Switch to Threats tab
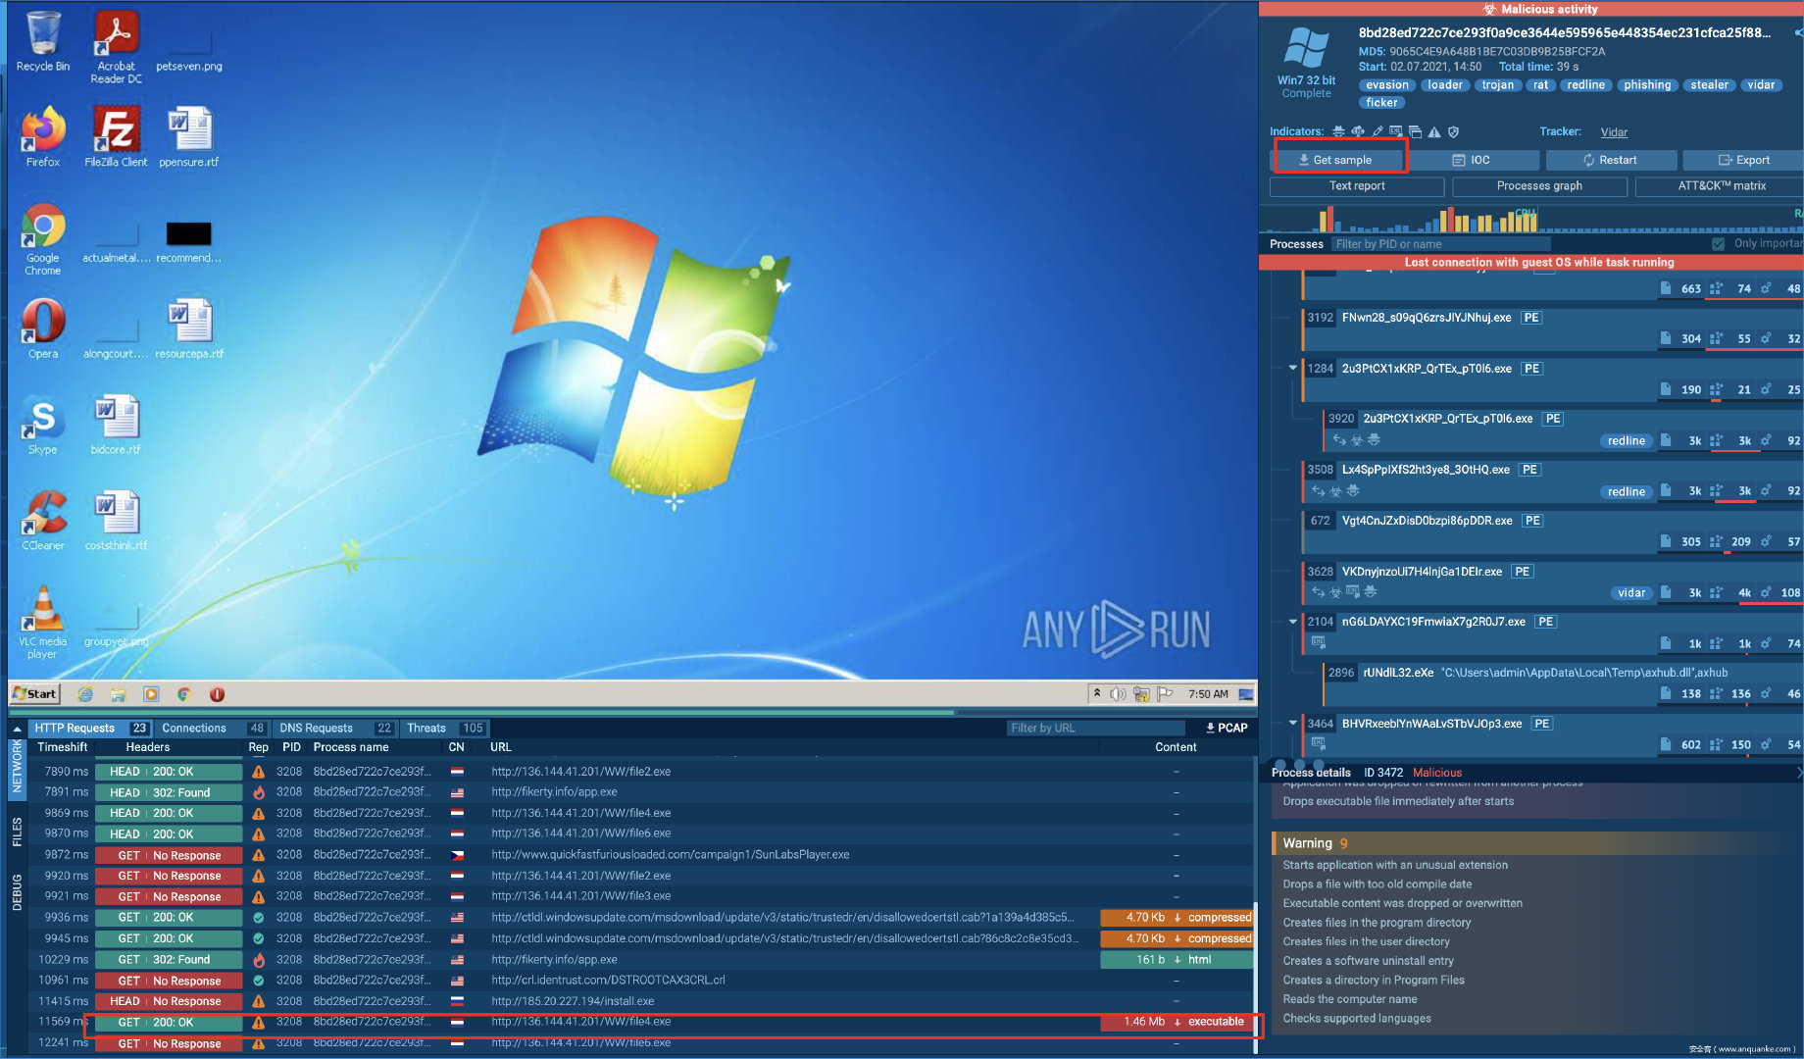This screenshot has height=1059, width=1804. pyautogui.click(x=444, y=729)
